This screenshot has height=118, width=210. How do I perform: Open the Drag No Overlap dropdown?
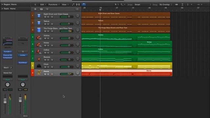[166, 5]
